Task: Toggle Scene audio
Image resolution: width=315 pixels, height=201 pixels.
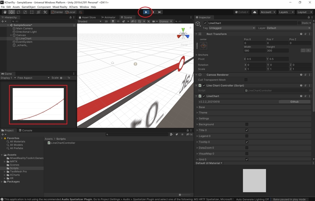Action: [118, 21]
